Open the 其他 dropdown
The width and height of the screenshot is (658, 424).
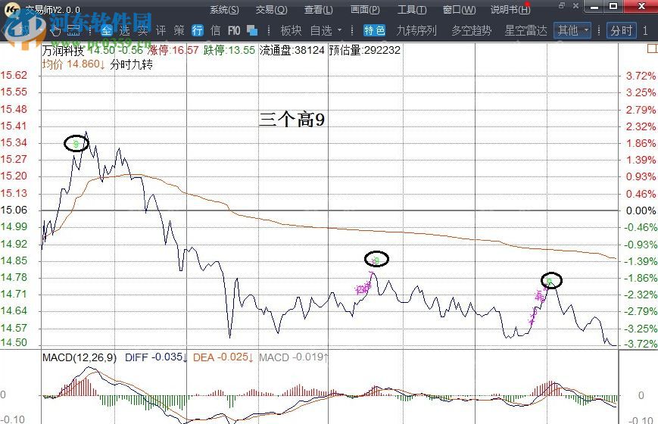click(x=572, y=30)
